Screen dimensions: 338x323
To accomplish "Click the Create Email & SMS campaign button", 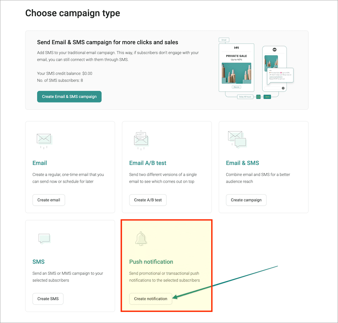I will coord(69,97).
